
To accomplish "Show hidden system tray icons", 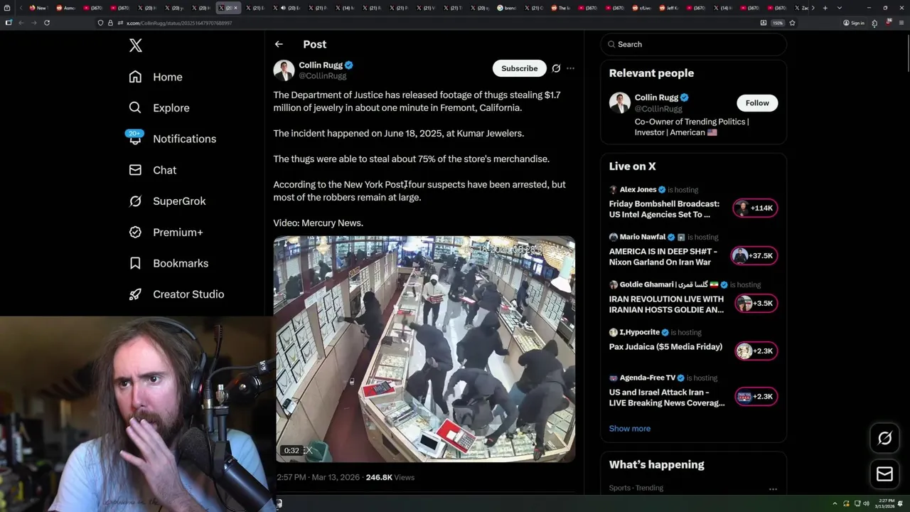I will 835,503.
